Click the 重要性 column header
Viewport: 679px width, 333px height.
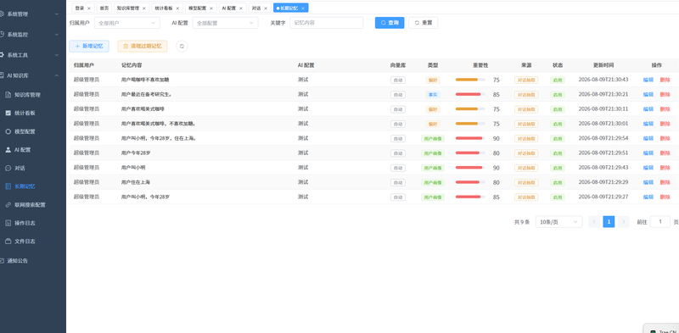[x=480, y=65]
